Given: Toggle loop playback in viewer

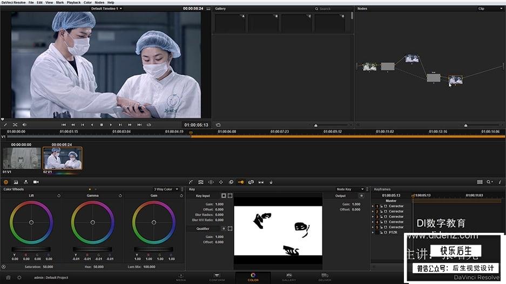Looking at the screenshot, I should [x=149, y=124].
